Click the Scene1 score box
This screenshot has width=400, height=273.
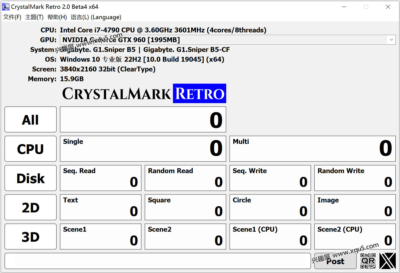pos(101,237)
